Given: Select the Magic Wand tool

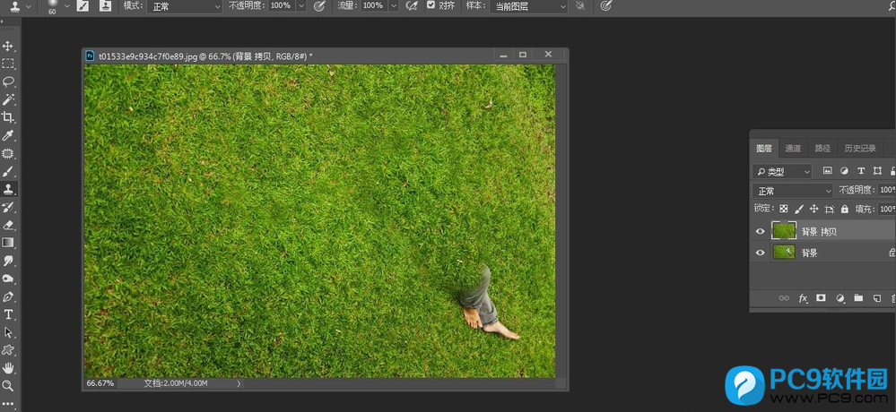Looking at the screenshot, I should (x=8, y=99).
